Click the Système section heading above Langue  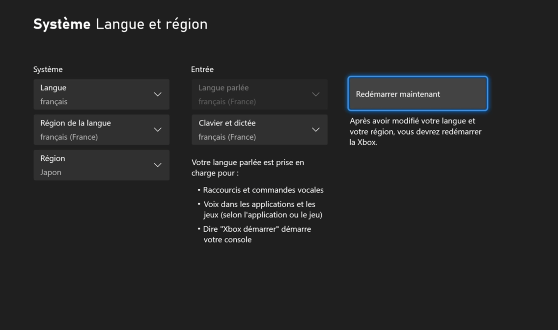(48, 69)
